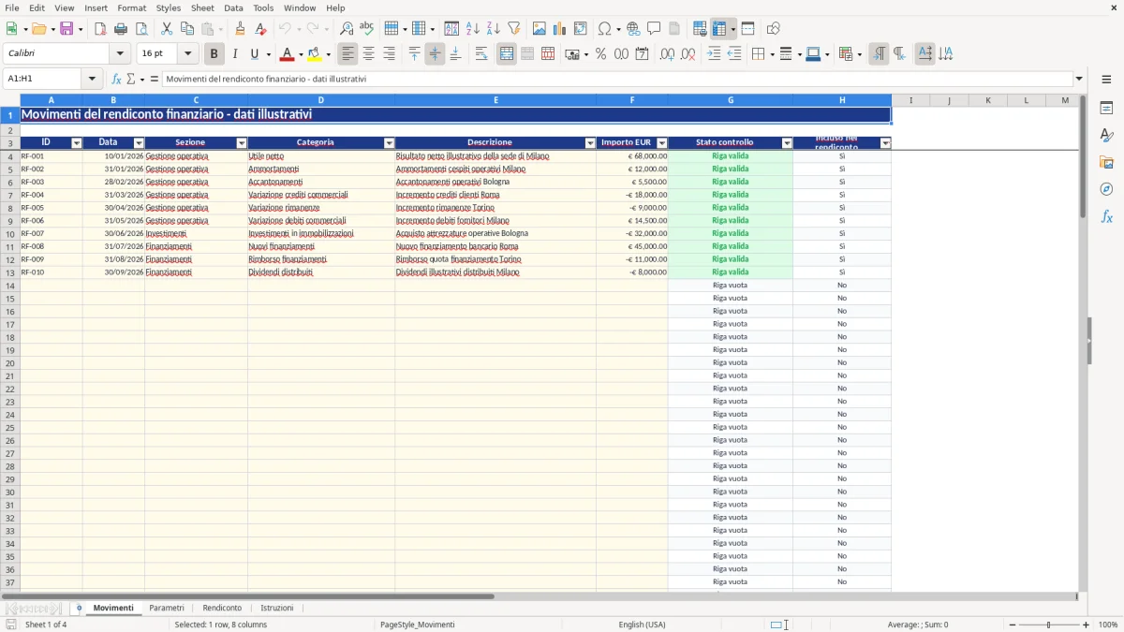Click the column E header

495,100
